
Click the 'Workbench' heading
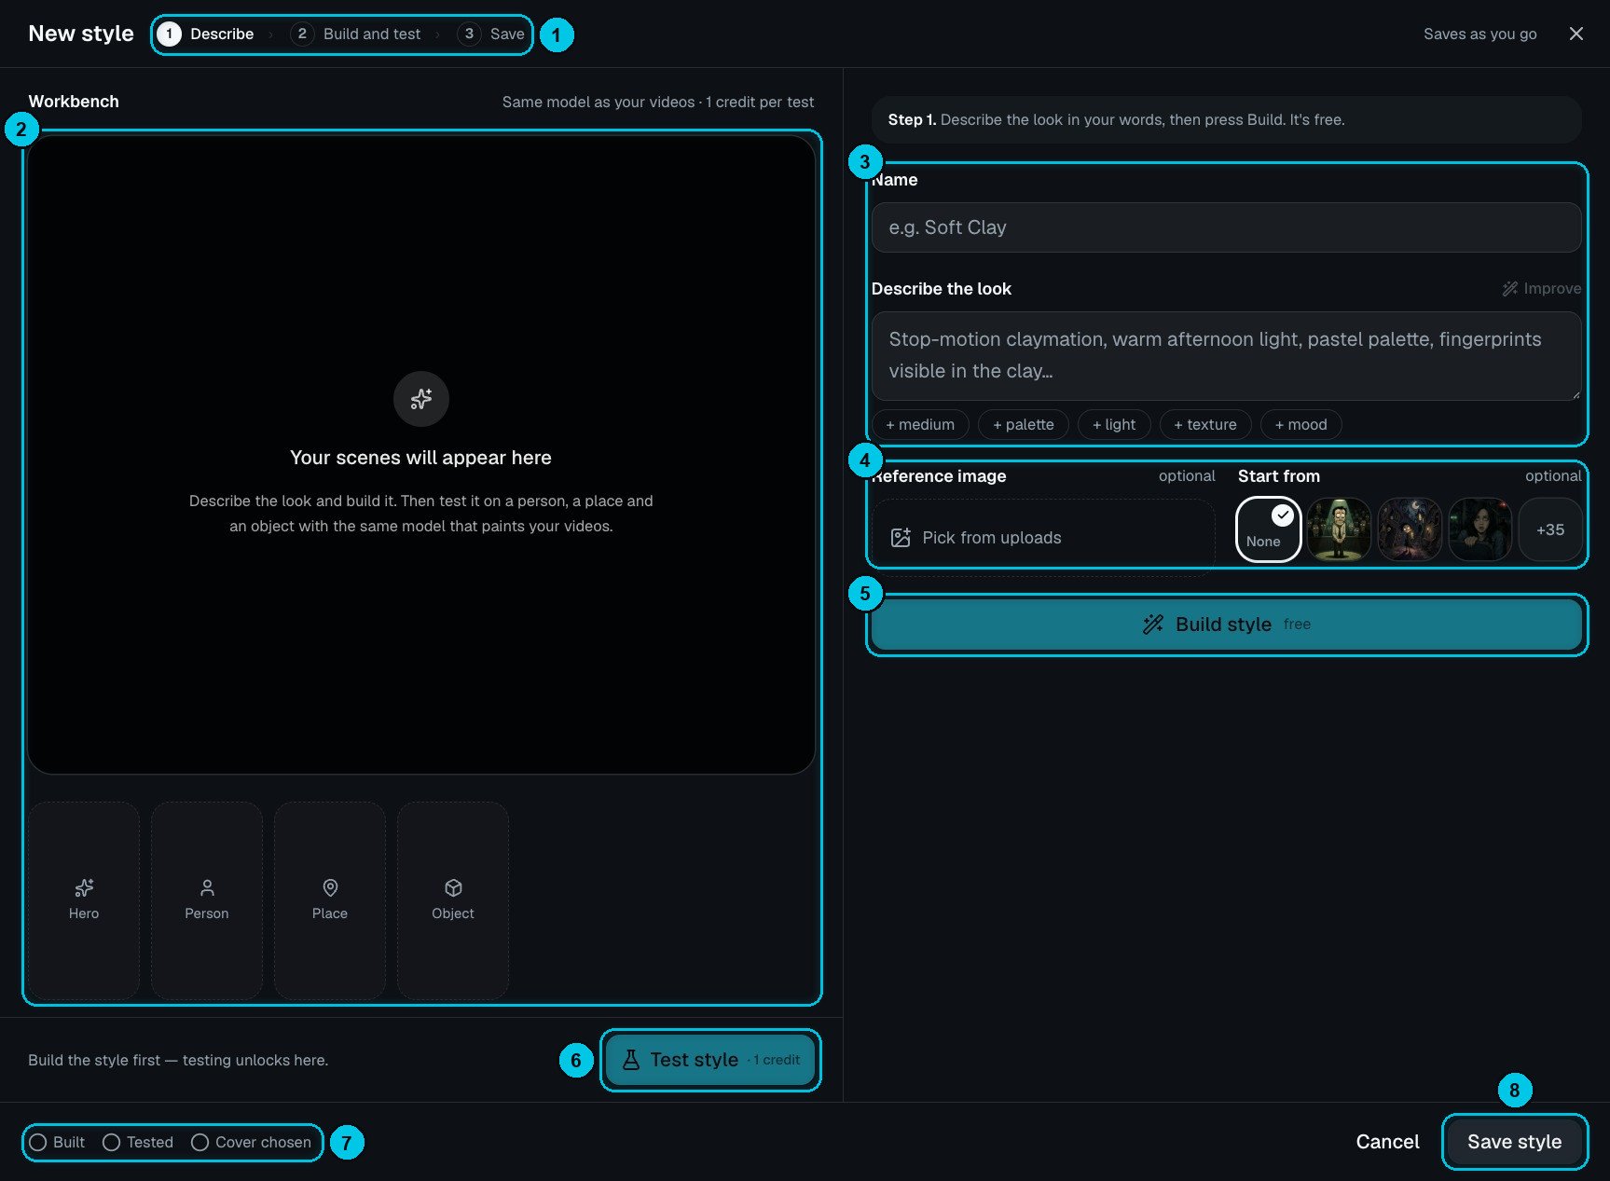click(74, 102)
